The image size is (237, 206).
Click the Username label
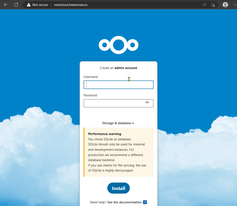tap(91, 77)
